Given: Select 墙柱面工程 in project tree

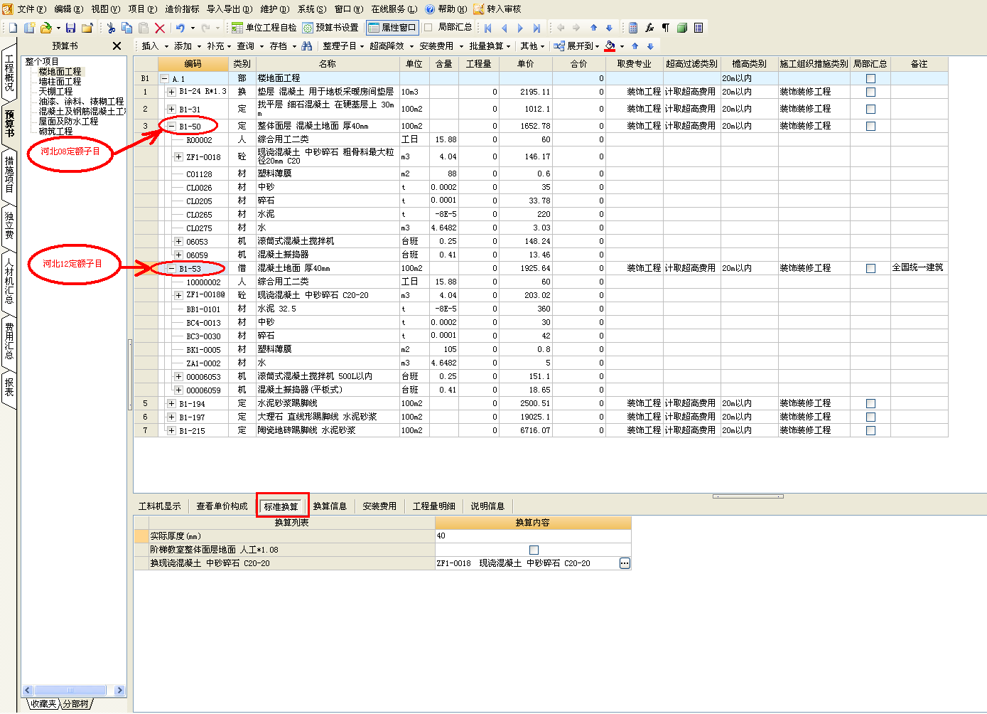Looking at the screenshot, I should 60,82.
